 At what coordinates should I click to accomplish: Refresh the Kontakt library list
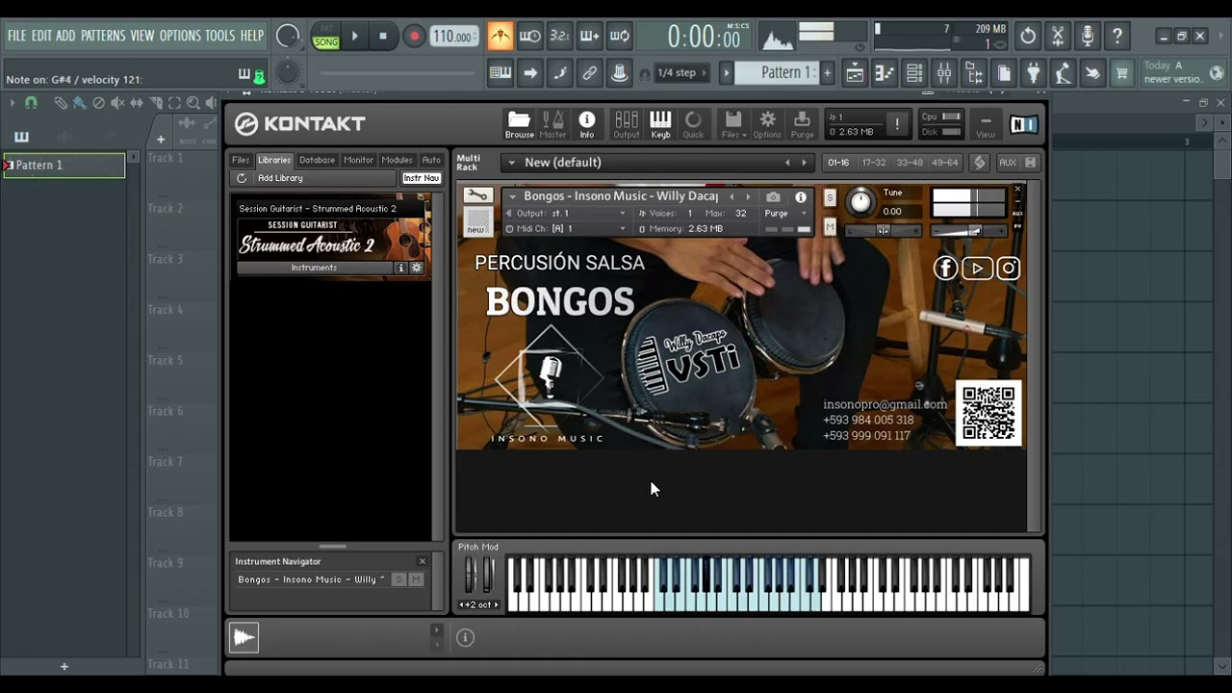point(242,178)
